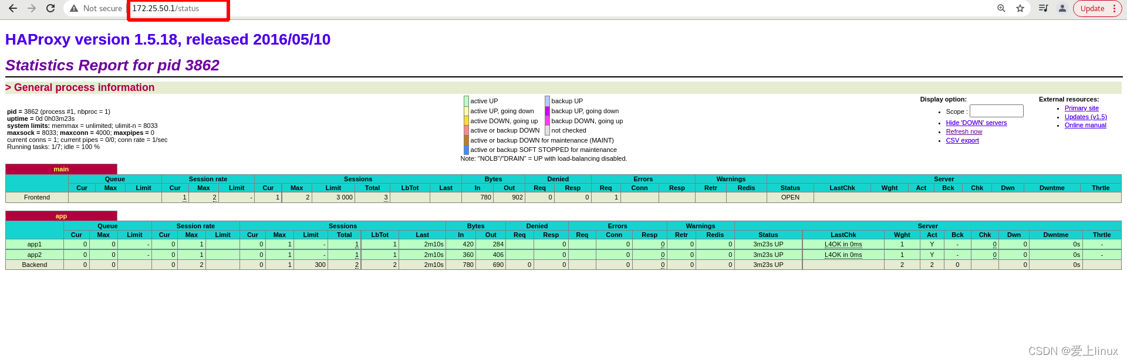Click Backend Bytes Out value 690
Viewport: 1127px width, 362px height.
pos(498,265)
